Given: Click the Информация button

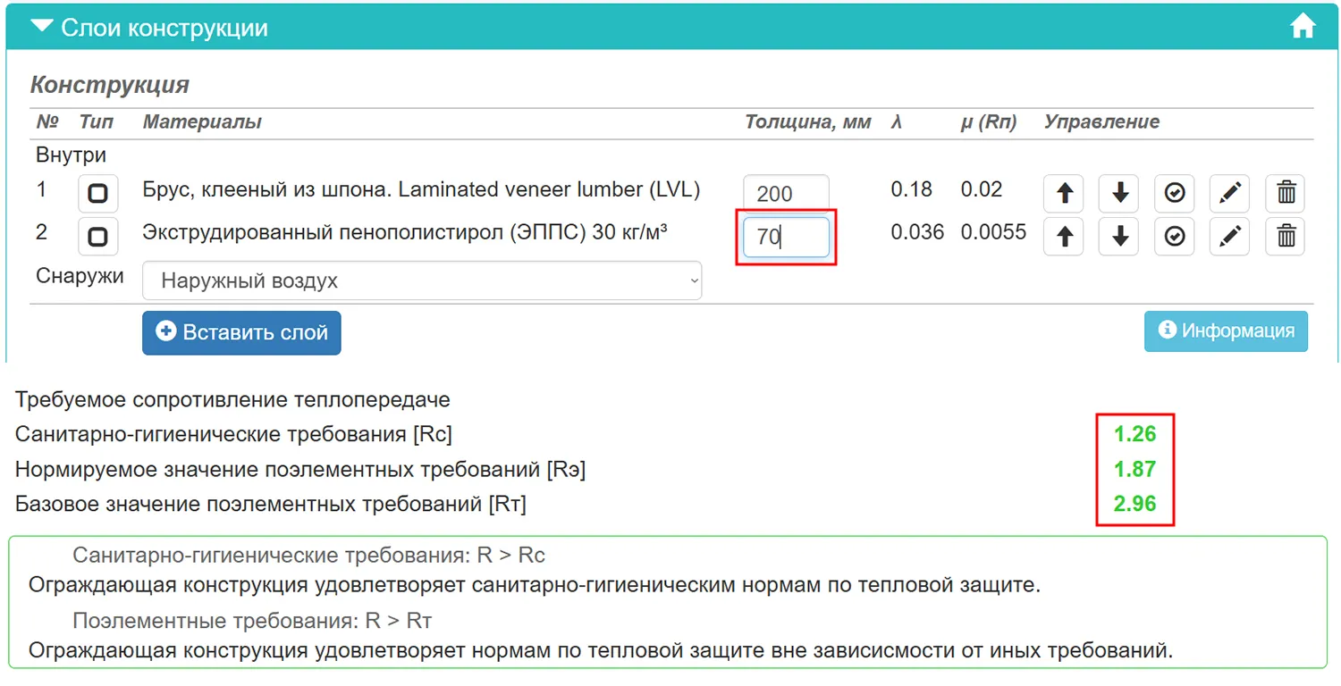Looking at the screenshot, I should point(1226,331).
